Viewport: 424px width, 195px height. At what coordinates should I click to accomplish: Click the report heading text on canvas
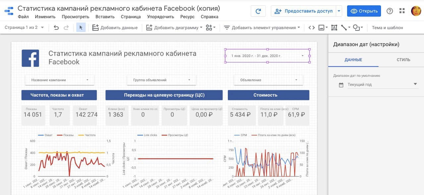pyautogui.click(x=123, y=58)
